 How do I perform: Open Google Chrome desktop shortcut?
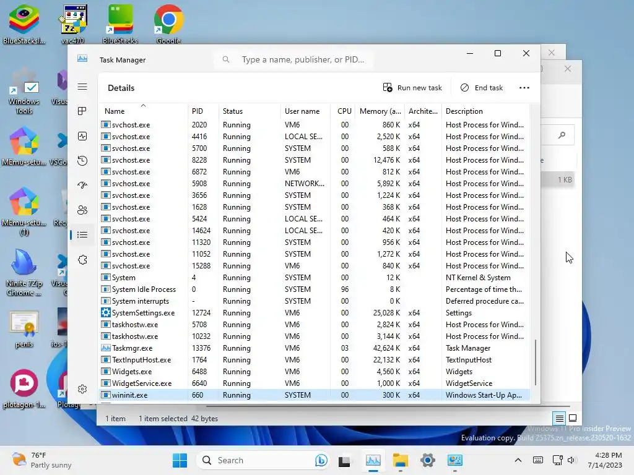click(168, 24)
